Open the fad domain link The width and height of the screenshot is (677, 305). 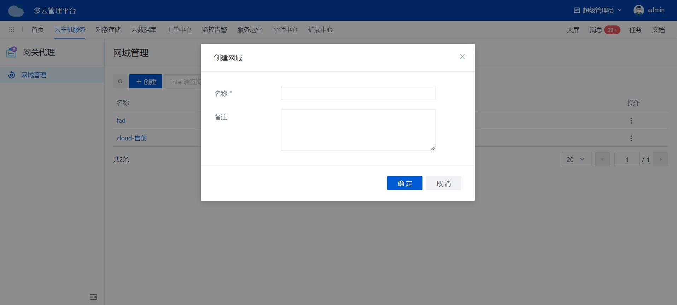pos(121,121)
